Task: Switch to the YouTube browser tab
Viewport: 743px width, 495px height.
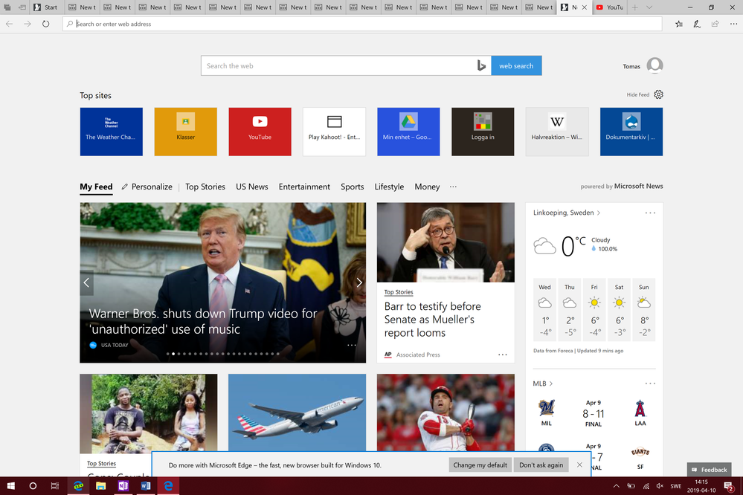Action: pyautogui.click(x=611, y=7)
